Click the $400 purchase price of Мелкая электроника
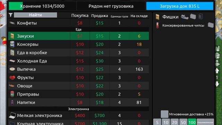 pos(80,116)
